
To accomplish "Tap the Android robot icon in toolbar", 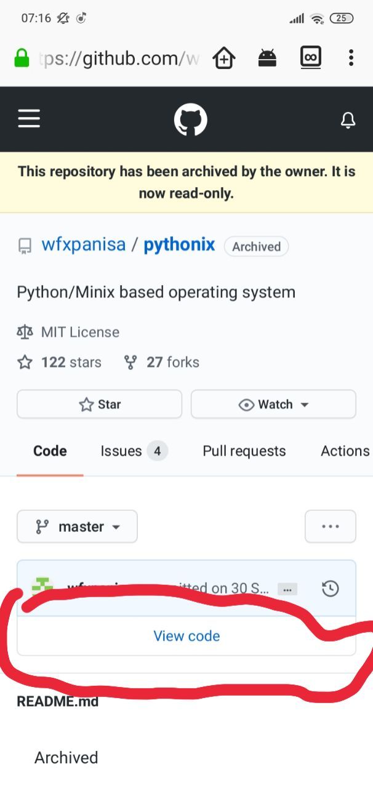I will click(x=267, y=58).
